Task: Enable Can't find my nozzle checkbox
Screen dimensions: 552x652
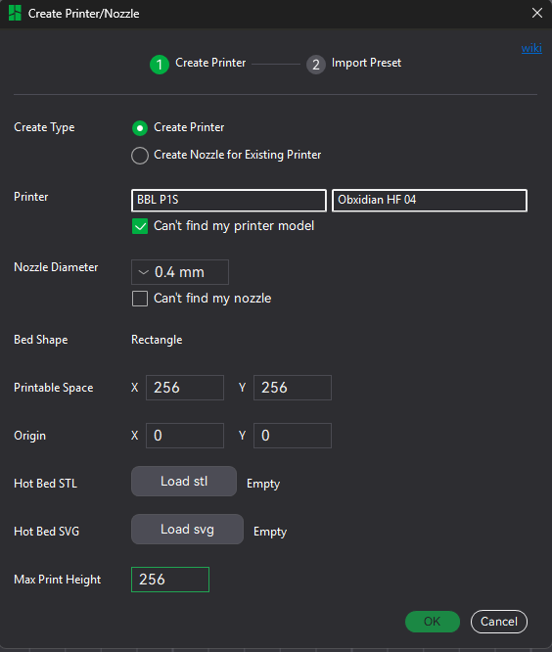Action: [x=140, y=299]
